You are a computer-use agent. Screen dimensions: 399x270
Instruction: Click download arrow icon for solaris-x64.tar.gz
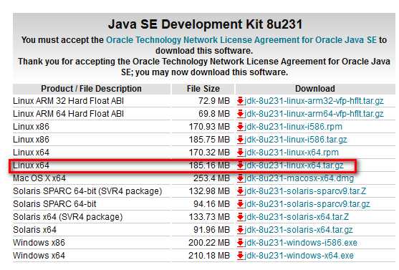240,230
